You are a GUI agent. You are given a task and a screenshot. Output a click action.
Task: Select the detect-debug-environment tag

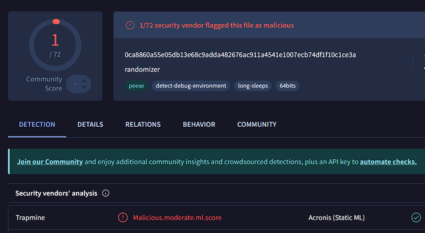coord(191,86)
